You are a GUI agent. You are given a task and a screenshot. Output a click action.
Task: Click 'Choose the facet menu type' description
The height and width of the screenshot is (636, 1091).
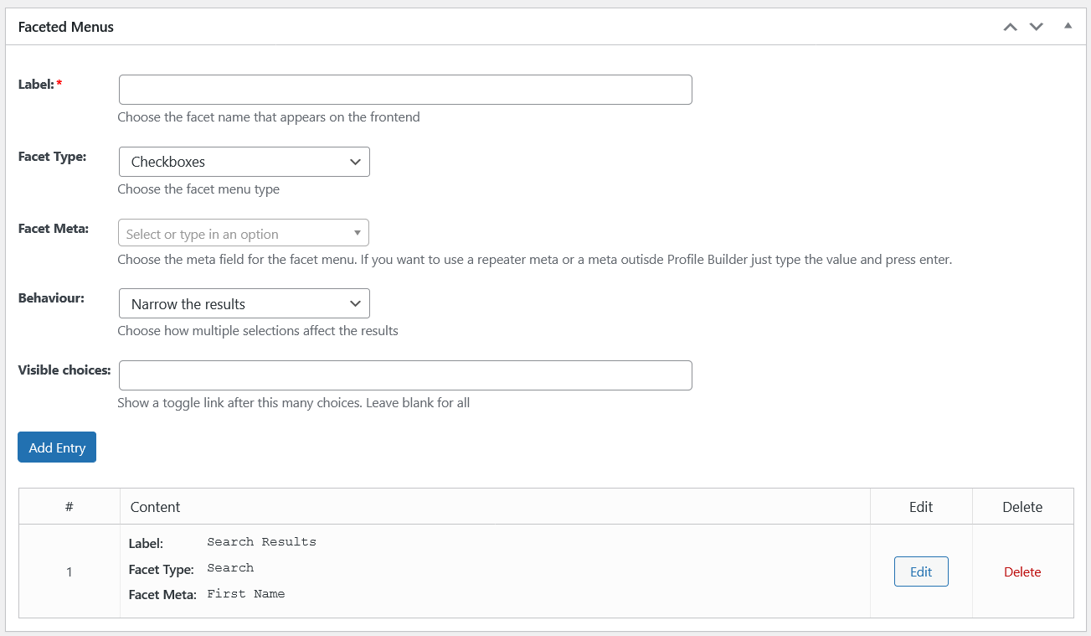198,189
